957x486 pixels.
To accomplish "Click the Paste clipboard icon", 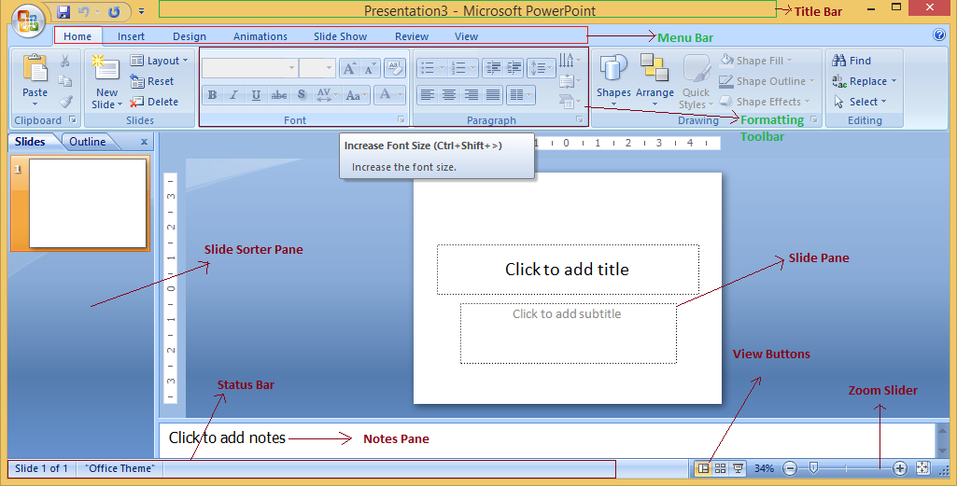I will (x=35, y=68).
